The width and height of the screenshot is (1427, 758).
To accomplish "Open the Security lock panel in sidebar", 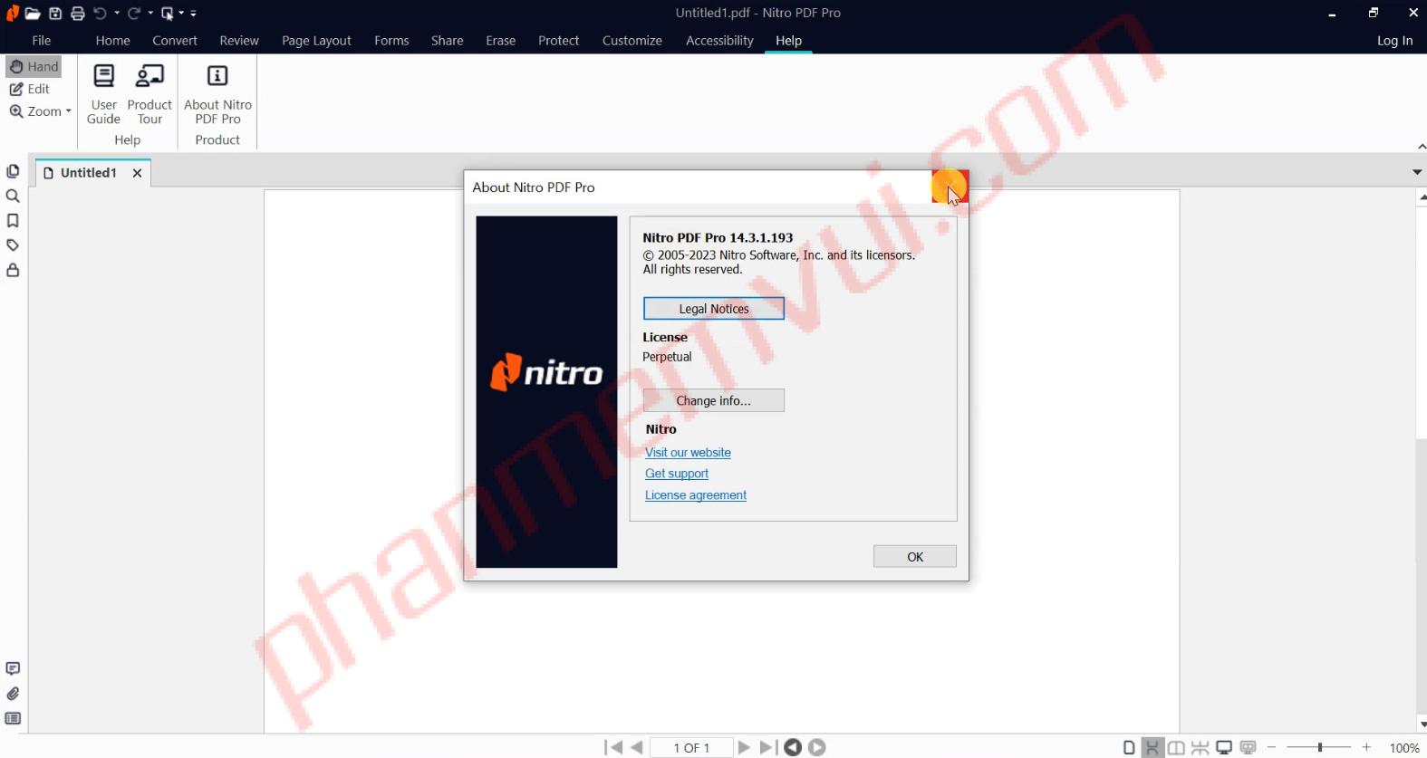I will (x=13, y=270).
